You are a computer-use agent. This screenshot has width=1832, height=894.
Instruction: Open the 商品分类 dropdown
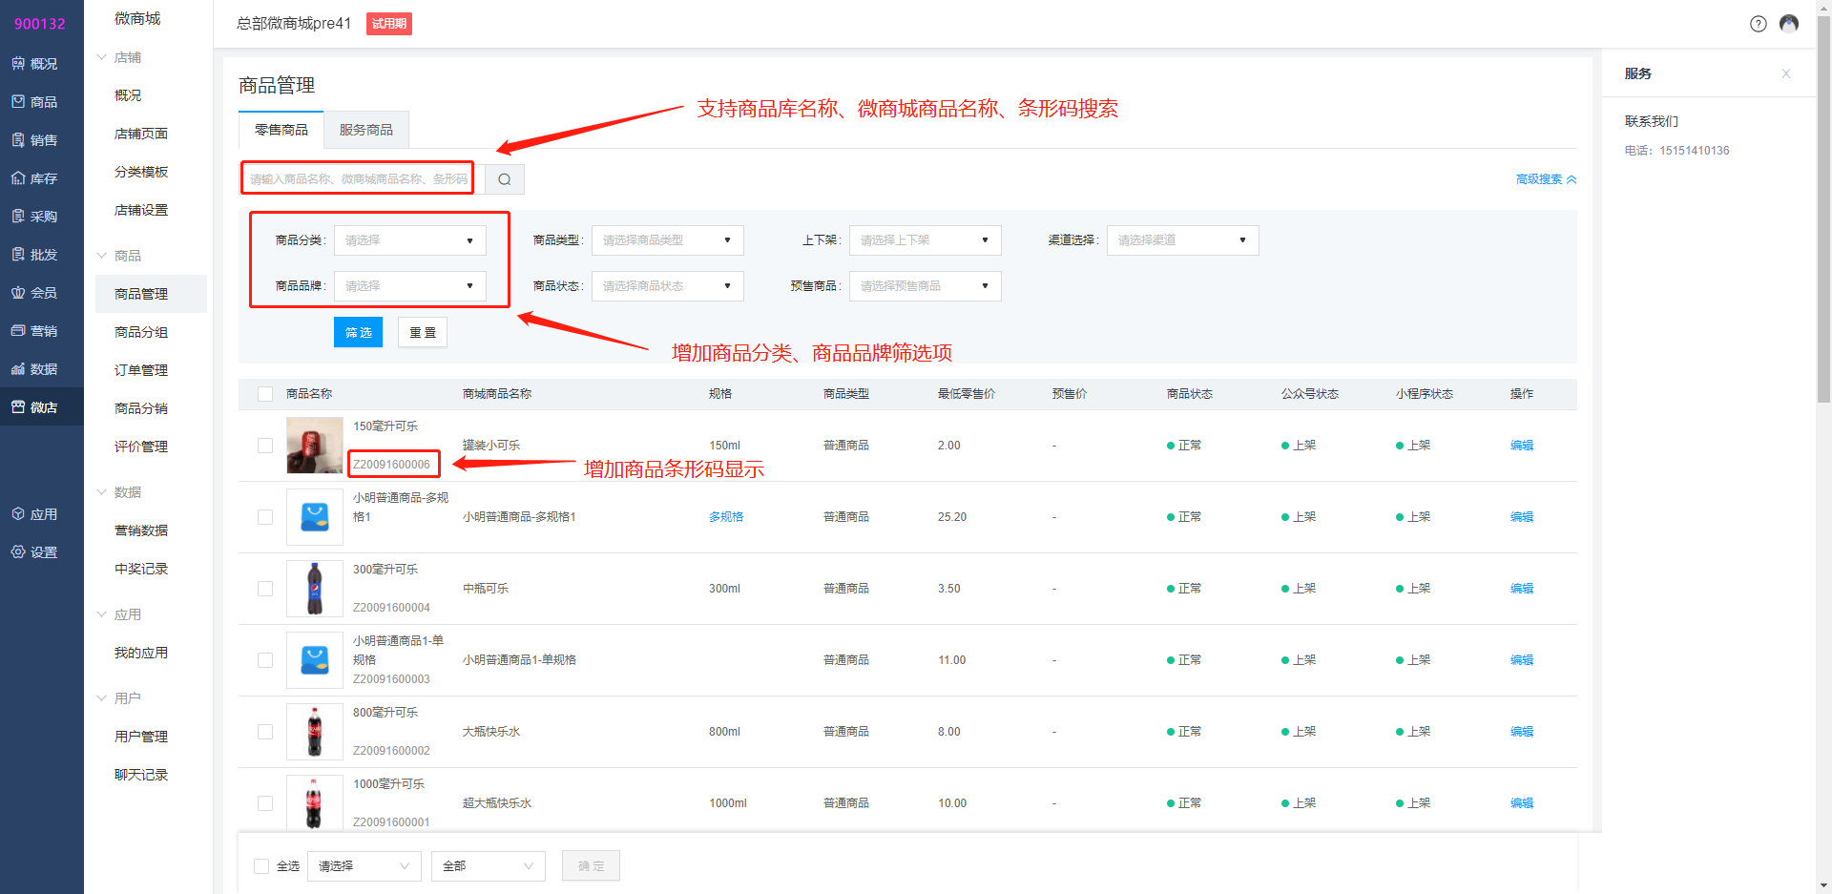[x=409, y=240]
